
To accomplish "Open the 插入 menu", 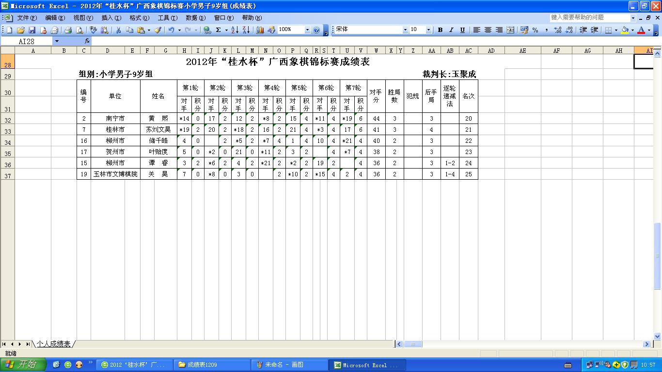I will click(x=111, y=18).
